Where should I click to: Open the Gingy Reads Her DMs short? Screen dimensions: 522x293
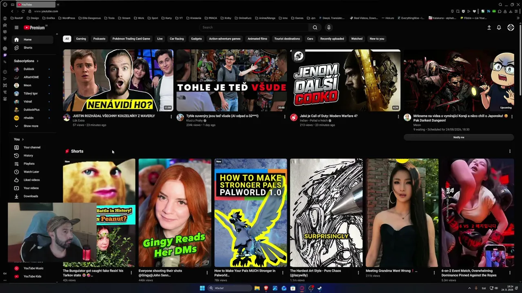click(x=175, y=213)
